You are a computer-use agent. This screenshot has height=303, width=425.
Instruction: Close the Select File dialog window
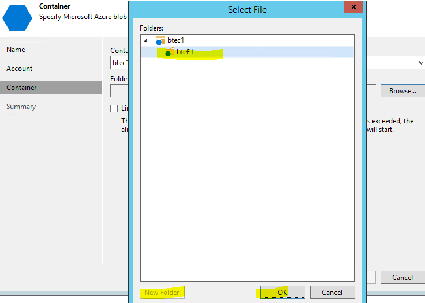[x=353, y=7]
